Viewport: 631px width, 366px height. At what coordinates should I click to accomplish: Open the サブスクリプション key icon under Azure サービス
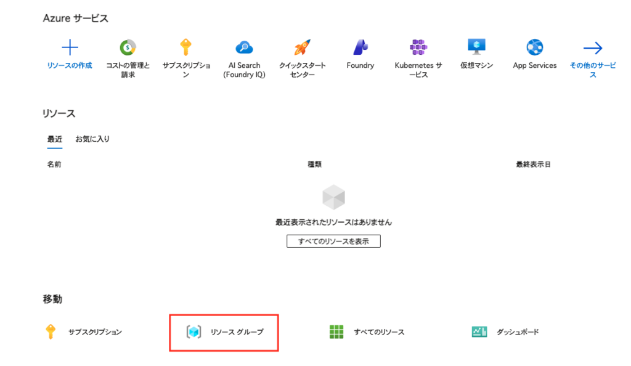[x=185, y=47]
